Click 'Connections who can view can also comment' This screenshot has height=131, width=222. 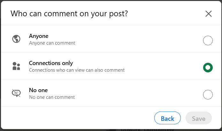pyautogui.click(x=77, y=70)
